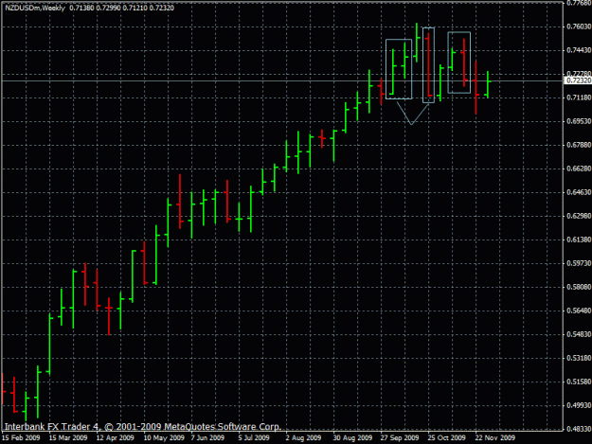Click the 12 Apr 2009 date label
The image size is (592, 444).
click(x=116, y=437)
